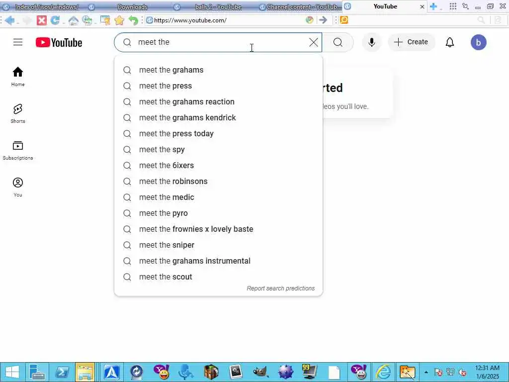This screenshot has height=382, width=509.
Task: Select 'meet the frownies x lovely baste'
Action: point(219,229)
